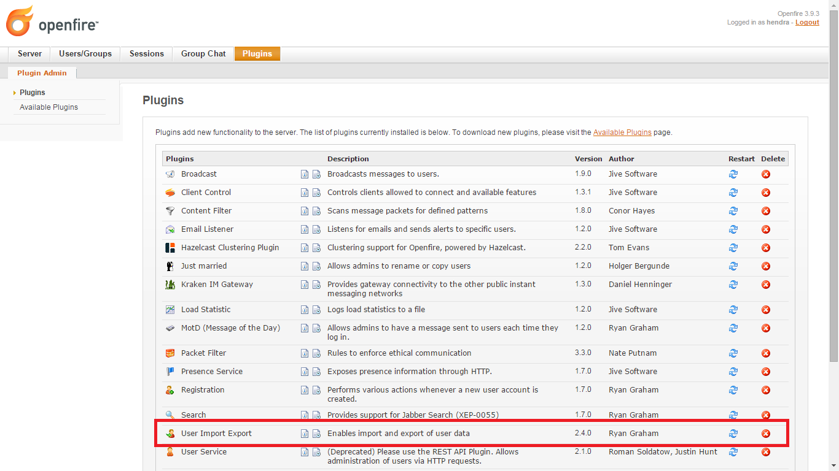The width and height of the screenshot is (839, 471).
Task: Delete the Email Listener plugin
Action: point(766,229)
